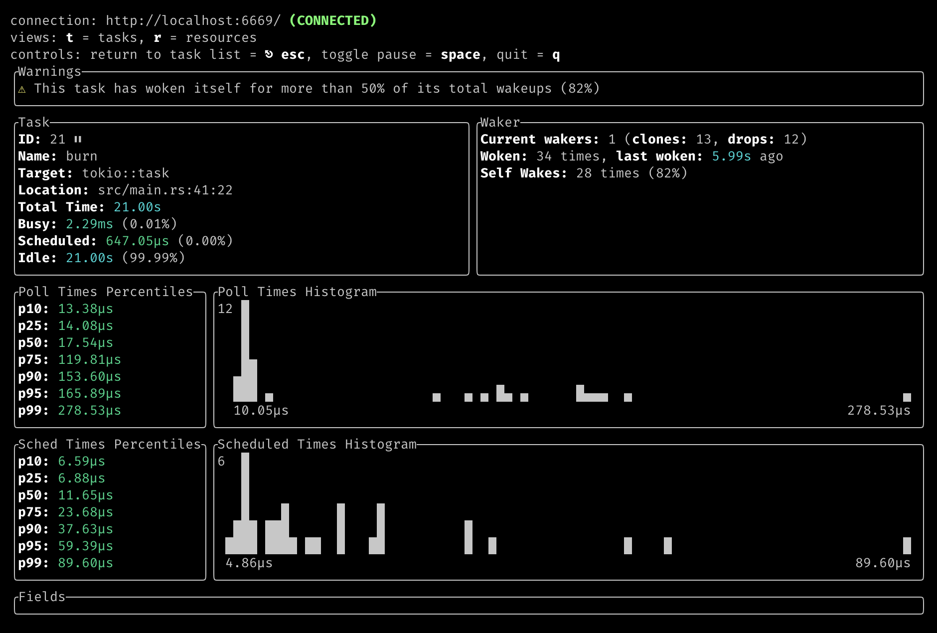
Task: Click sched times p10 value 6.59µs
Action: tap(82, 462)
